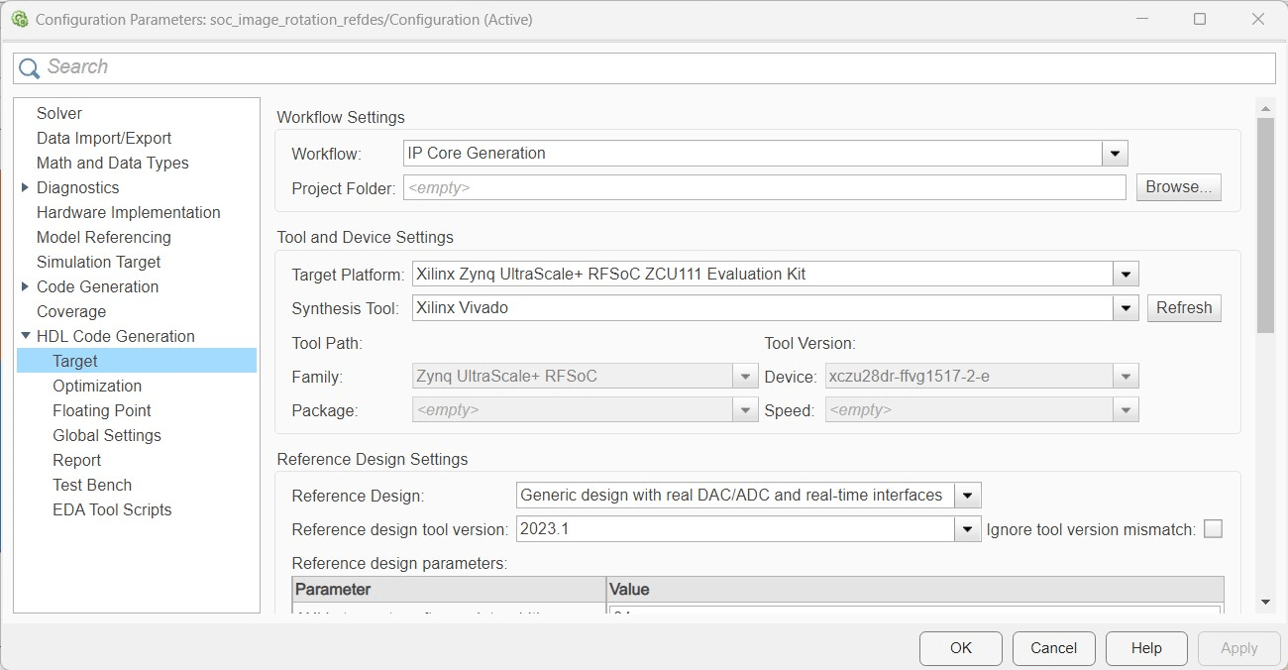Click the Refresh button
Screen dimensions: 1288x670
click(1184, 308)
